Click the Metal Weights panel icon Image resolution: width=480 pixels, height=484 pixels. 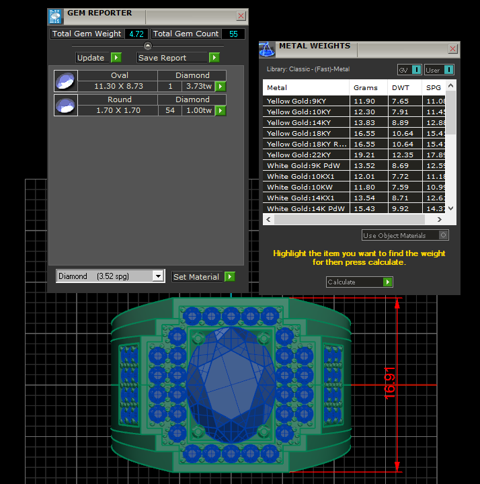[x=267, y=49]
